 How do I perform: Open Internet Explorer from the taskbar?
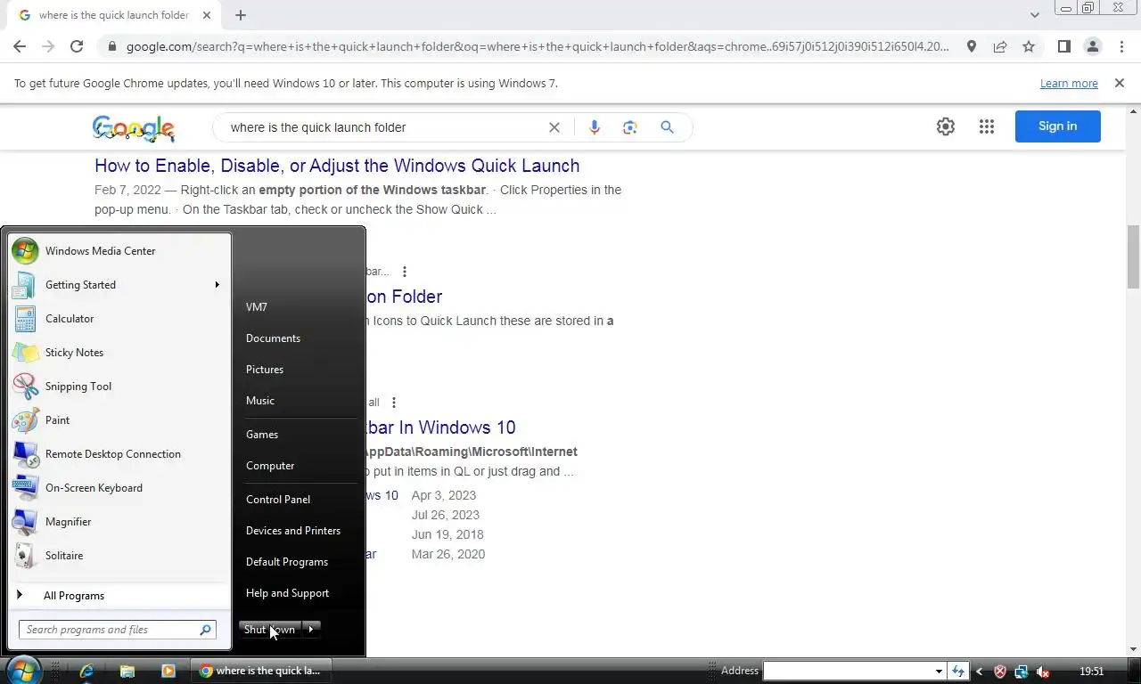click(86, 671)
